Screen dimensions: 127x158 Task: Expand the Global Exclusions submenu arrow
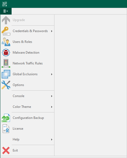[52, 74]
